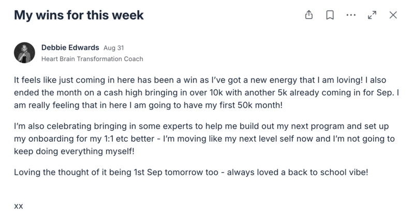Open Debbie Edwards' profile name link
Viewport: 414px width, 216px height.
tap(70, 47)
